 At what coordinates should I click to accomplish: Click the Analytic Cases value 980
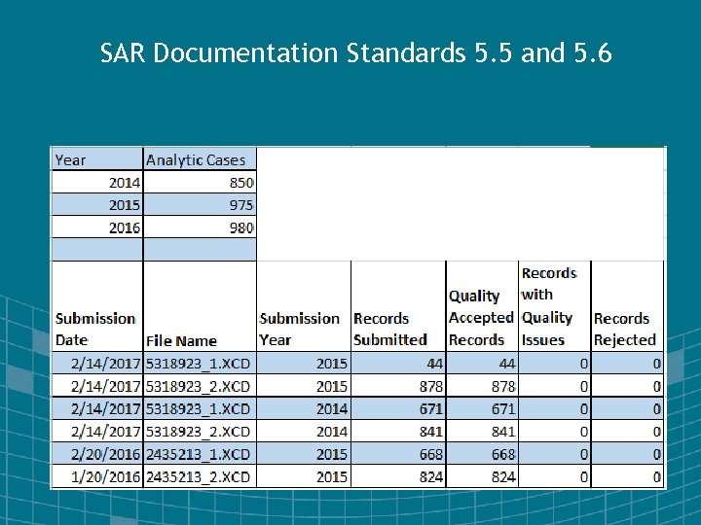pyautogui.click(x=200, y=227)
